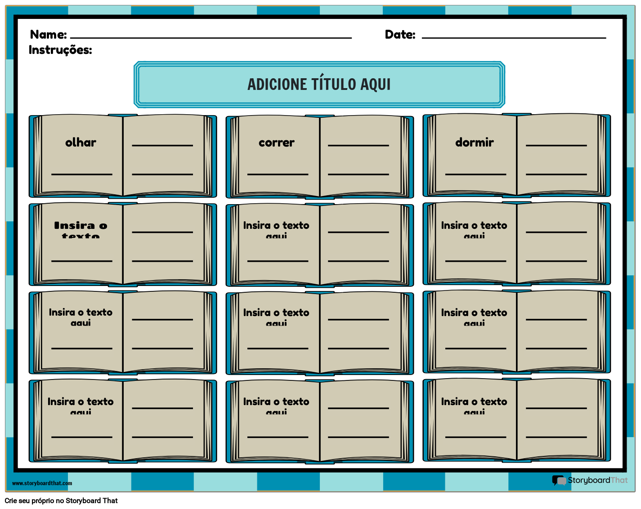Click top line on right page of 'olhar' book
Screen dimensions: 641x509
(162, 145)
